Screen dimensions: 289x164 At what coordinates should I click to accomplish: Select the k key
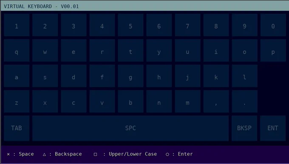[216, 76]
